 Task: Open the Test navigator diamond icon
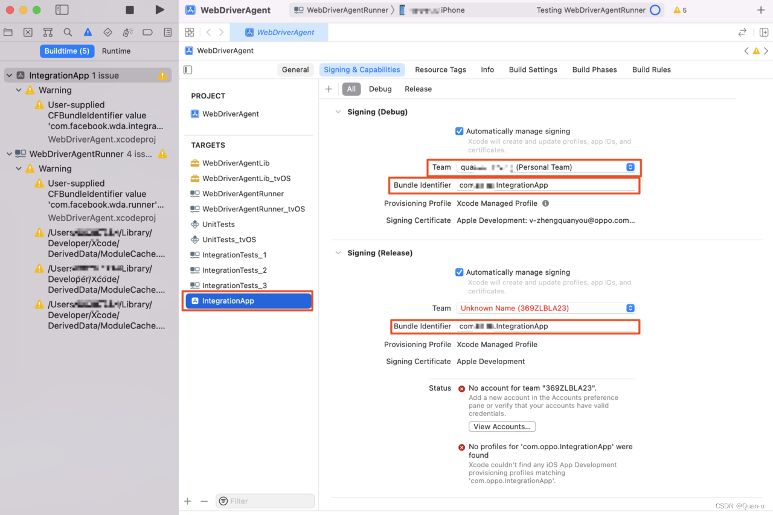point(107,32)
